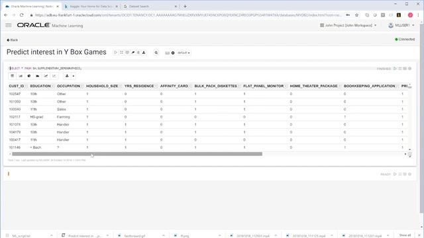The width and height of the screenshot is (424, 238).
Task: Toggle show/hide code in notebook toolbar
Action: point(121,53)
